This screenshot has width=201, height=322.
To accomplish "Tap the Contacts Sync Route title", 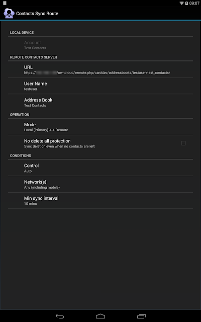I will tap(37, 14).
